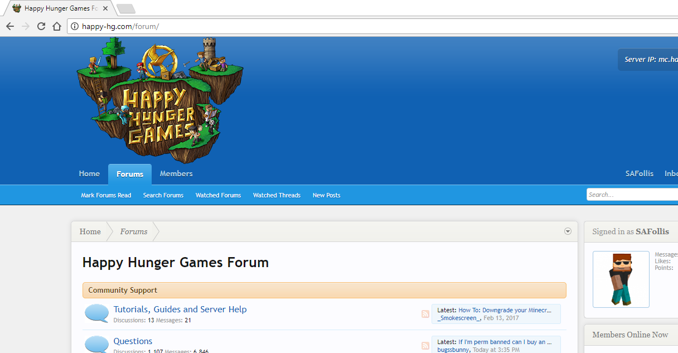View site information icon in address bar
The width and height of the screenshot is (678, 353).
click(75, 26)
